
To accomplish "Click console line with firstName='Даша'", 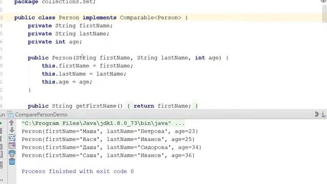I will (111, 148).
